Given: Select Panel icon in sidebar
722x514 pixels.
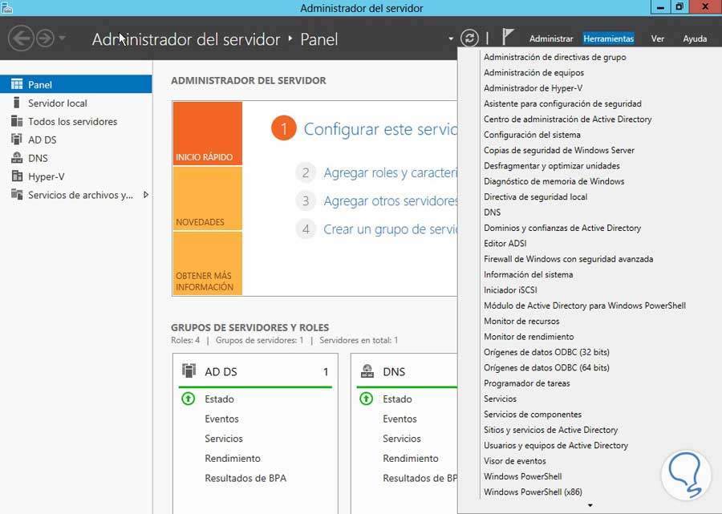Looking at the screenshot, I should click(17, 83).
